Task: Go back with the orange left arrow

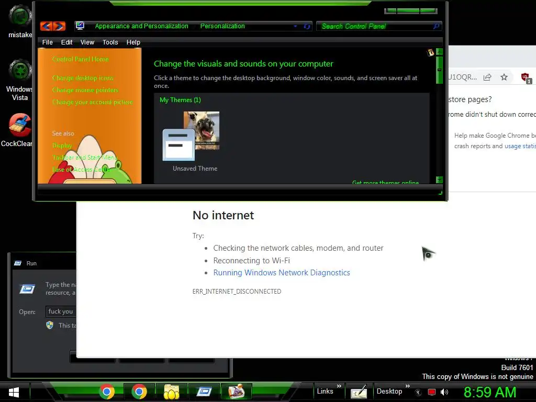Action: point(47,26)
